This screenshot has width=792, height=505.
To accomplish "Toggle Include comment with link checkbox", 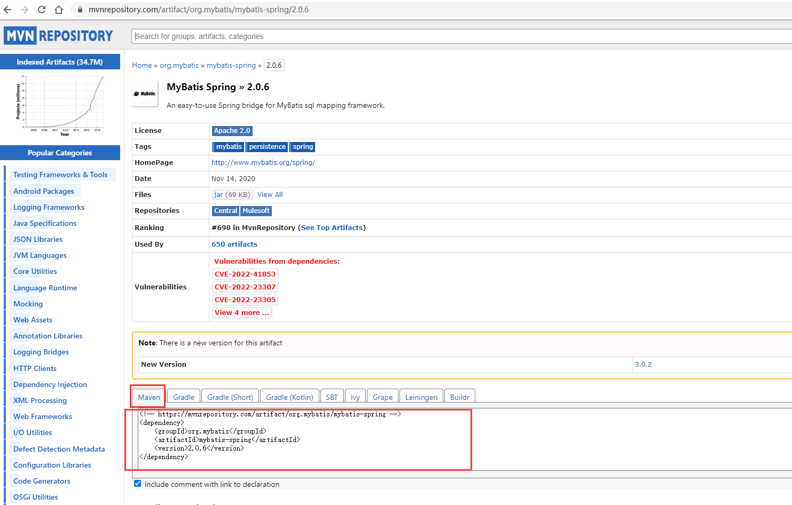I will click(x=138, y=484).
